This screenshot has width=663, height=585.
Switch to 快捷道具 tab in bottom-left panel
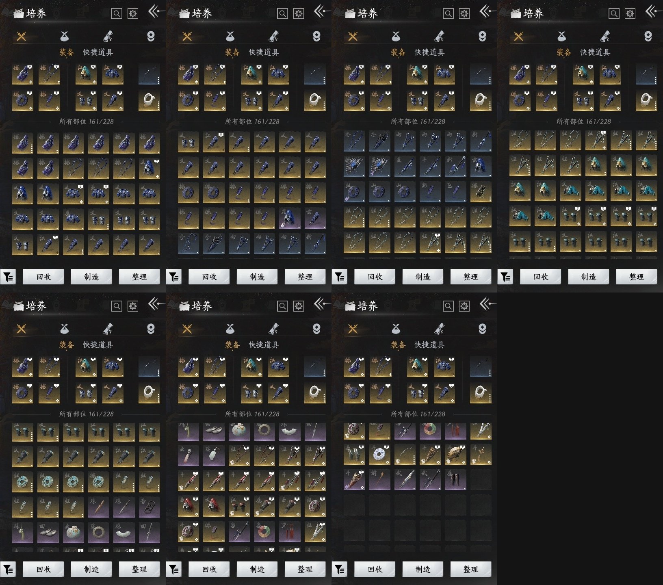tap(98, 345)
